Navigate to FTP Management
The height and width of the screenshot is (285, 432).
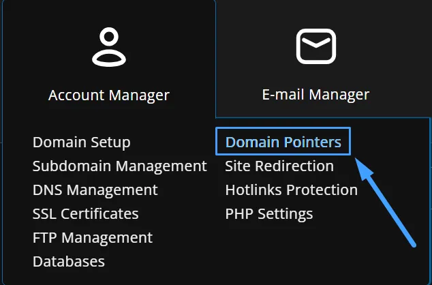(x=92, y=237)
